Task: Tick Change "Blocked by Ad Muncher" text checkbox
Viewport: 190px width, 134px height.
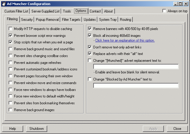Action: click(x=90, y=79)
